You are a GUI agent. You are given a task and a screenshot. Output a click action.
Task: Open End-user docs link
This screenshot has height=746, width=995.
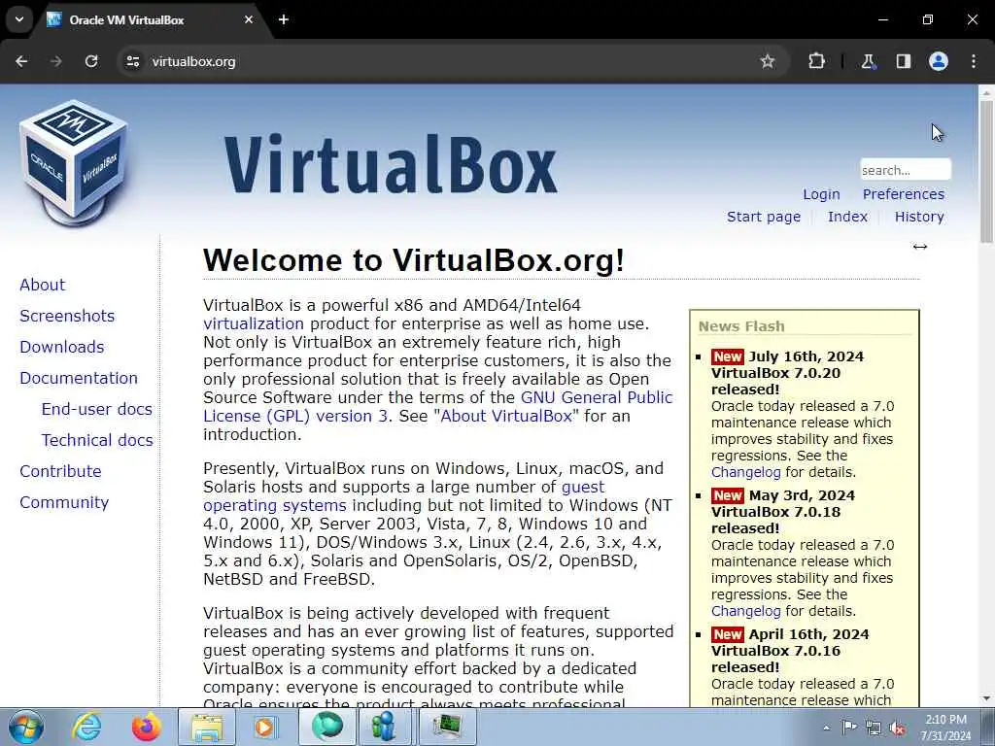pyautogui.click(x=97, y=409)
